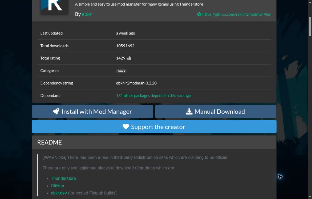Image resolution: width=312 pixels, height=199 pixels.
Task: Open author ebkr's profile link
Action: (87, 14)
